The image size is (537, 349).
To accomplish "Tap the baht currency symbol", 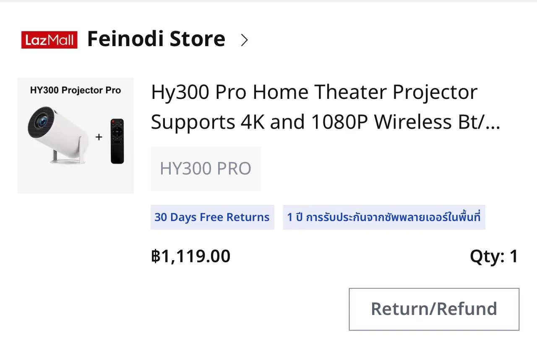I will pyautogui.click(x=156, y=256).
